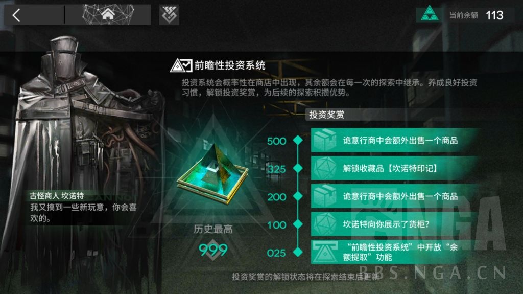Tap the dice icon of 100 reward

(x=325, y=224)
